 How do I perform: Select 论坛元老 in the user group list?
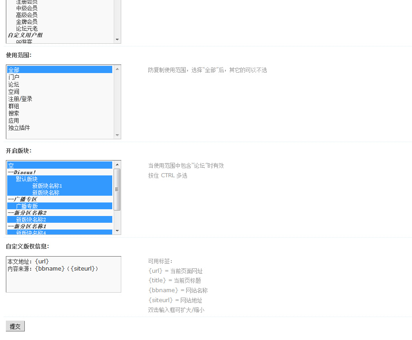(x=60, y=28)
